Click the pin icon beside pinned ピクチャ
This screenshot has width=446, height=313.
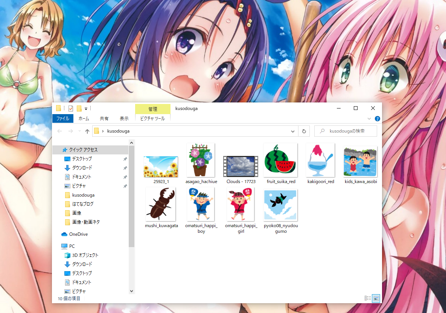(125, 186)
